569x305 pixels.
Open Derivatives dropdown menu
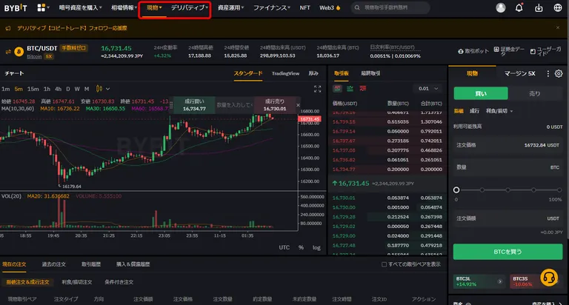[190, 7]
